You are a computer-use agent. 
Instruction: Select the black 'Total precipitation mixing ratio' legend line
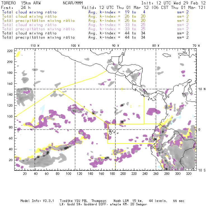tap(38, 37)
